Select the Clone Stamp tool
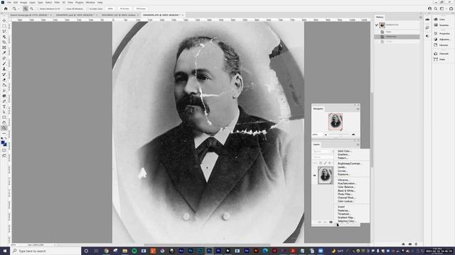 (x=4, y=69)
